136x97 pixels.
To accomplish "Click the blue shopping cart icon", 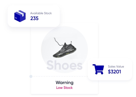I will [98, 69].
